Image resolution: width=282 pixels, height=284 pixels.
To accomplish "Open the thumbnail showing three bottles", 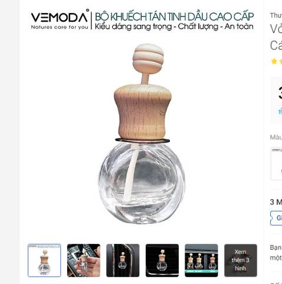I will (201, 260).
